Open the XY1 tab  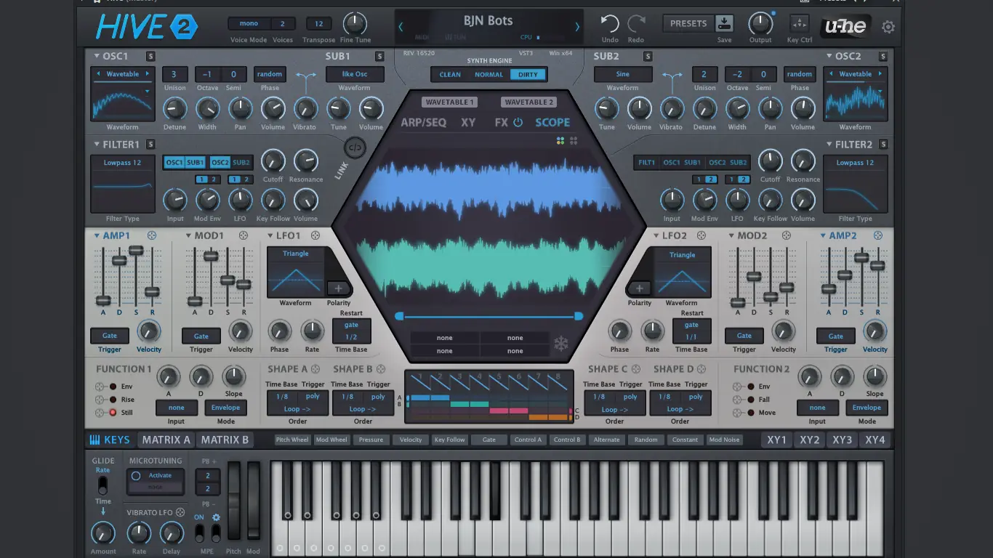(x=776, y=440)
